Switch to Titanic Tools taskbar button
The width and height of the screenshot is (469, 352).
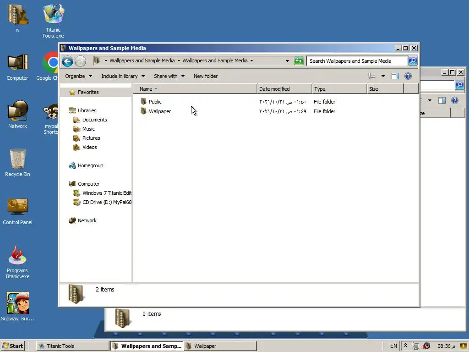[x=73, y=346]
